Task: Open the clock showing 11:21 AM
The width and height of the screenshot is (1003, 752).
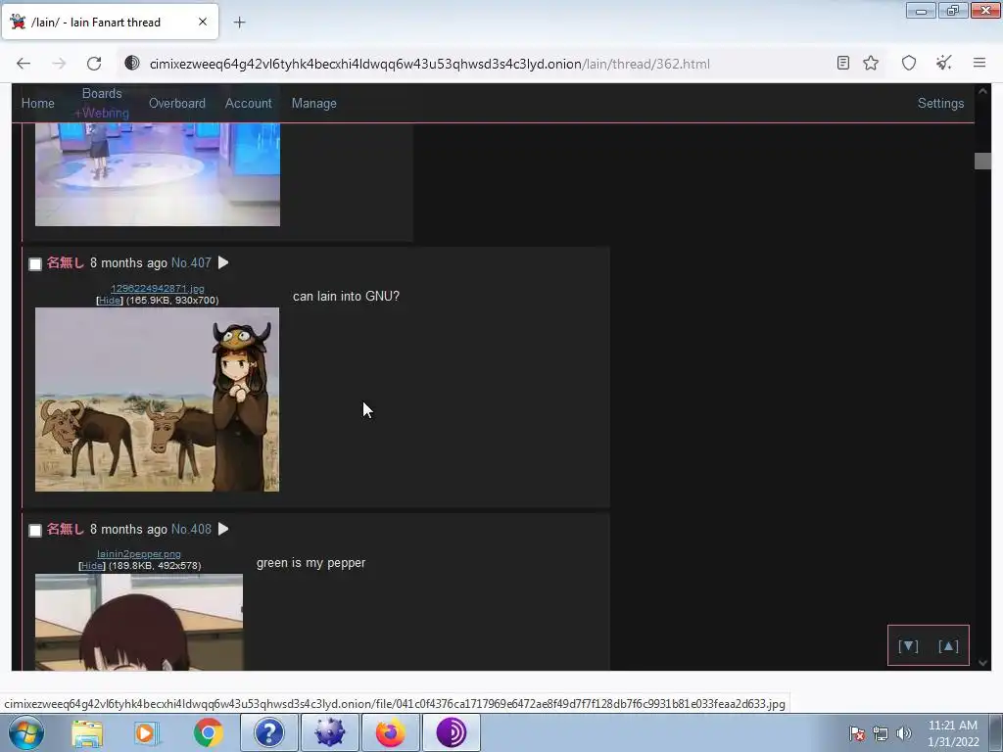Action: tap(953, 733)
